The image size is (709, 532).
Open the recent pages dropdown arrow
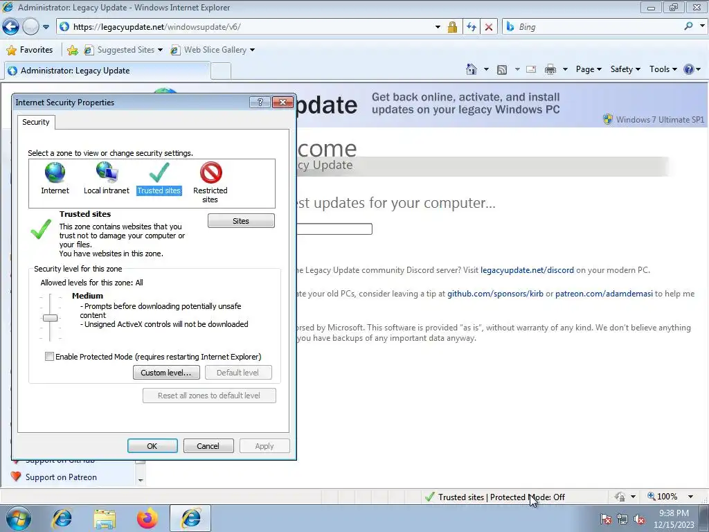[46, 27]
